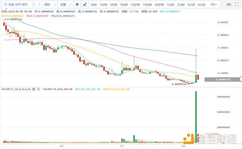Click the 6月 date axis label
Image resolution: width=242 pixels, height=149 pixels.
[x=62, y=146]
